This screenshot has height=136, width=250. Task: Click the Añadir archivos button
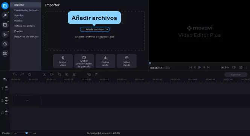pos(95,30)
